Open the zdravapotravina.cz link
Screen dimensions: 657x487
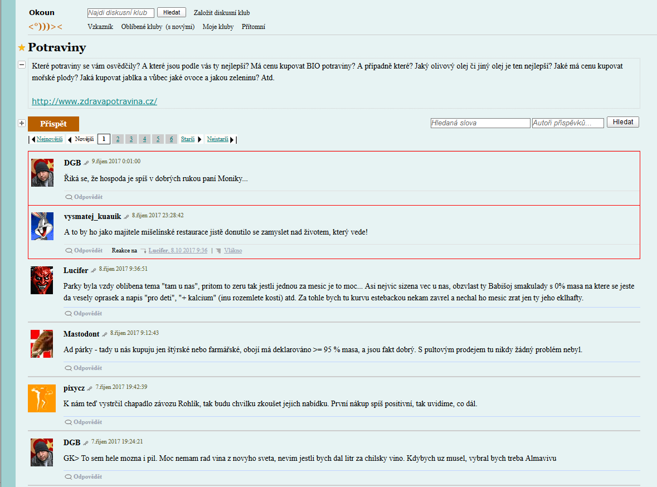point(94,101)
